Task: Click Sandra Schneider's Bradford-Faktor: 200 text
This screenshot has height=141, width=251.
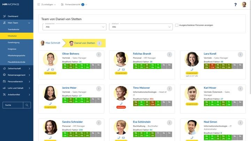Action: 73,130
